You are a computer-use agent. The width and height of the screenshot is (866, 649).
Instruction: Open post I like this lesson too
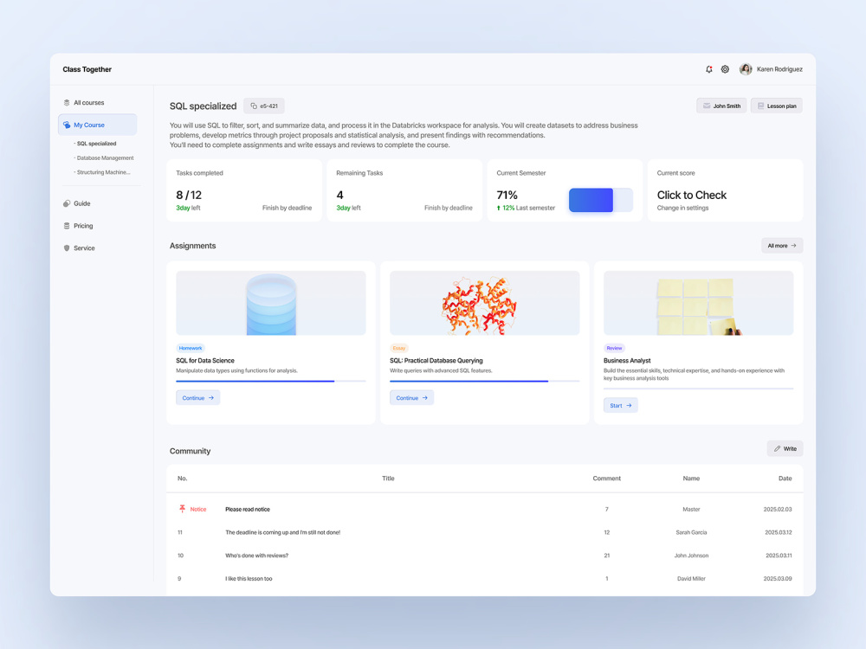tap(249, 579)
